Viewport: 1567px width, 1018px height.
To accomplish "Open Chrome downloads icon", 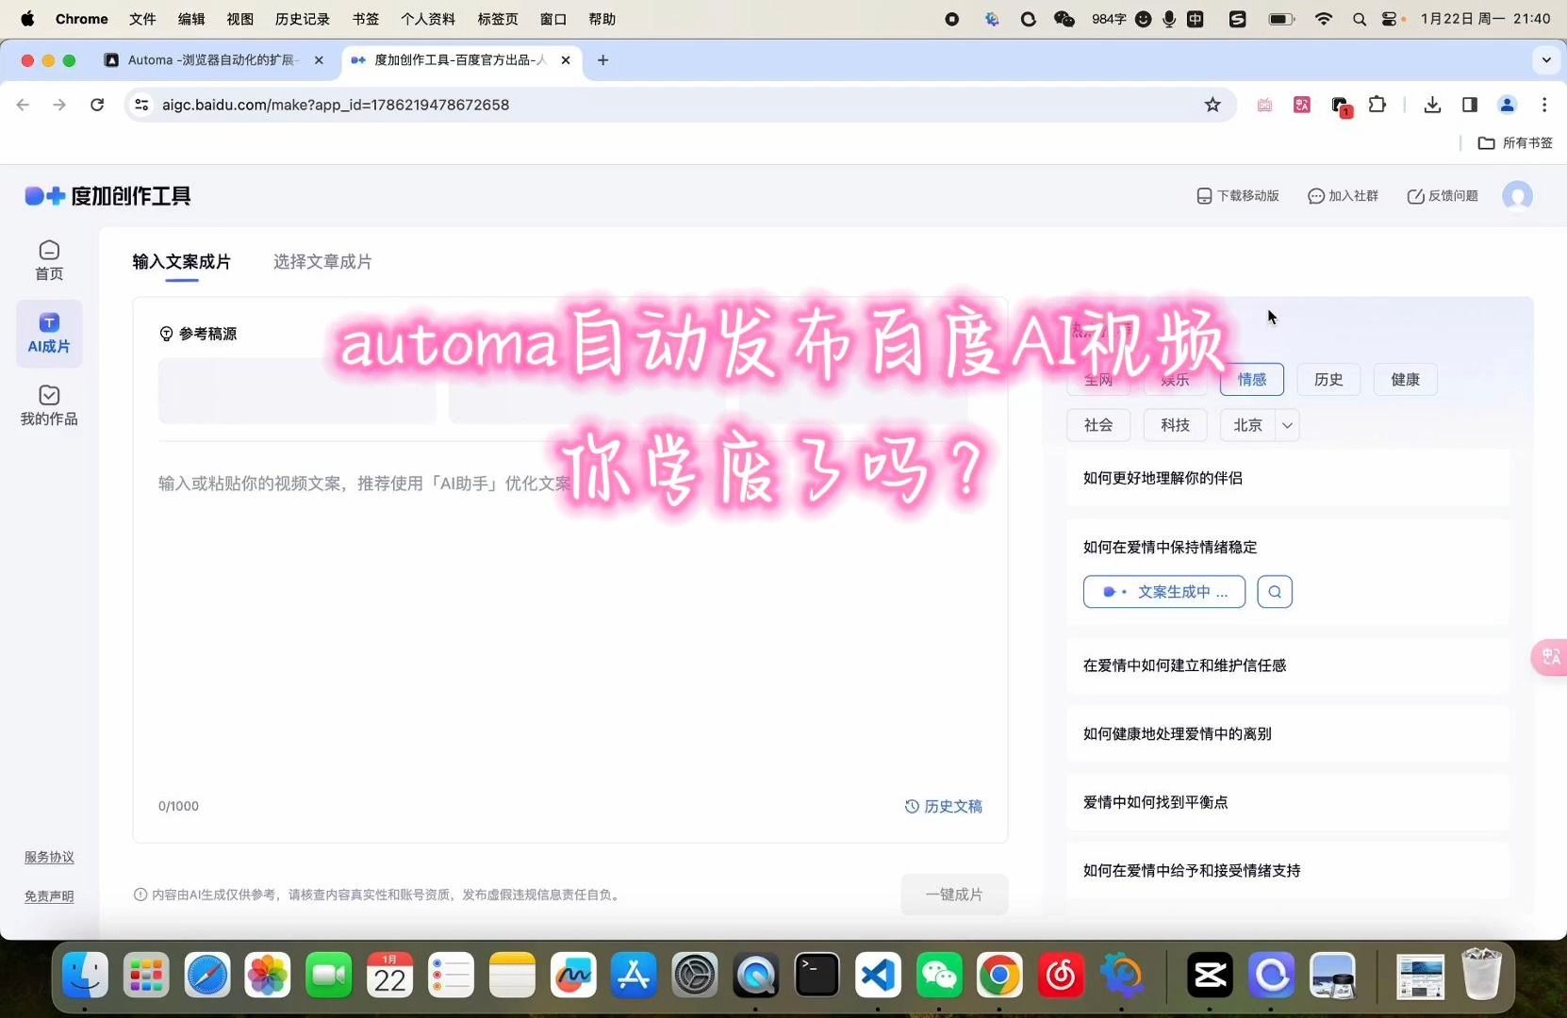I will pos(1432,105).
